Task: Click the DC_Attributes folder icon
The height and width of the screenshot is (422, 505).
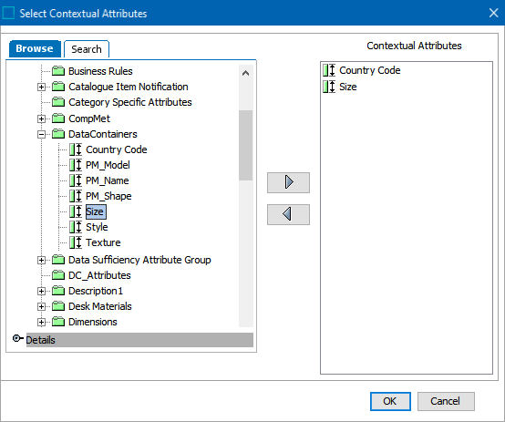Action: (58, 274)
